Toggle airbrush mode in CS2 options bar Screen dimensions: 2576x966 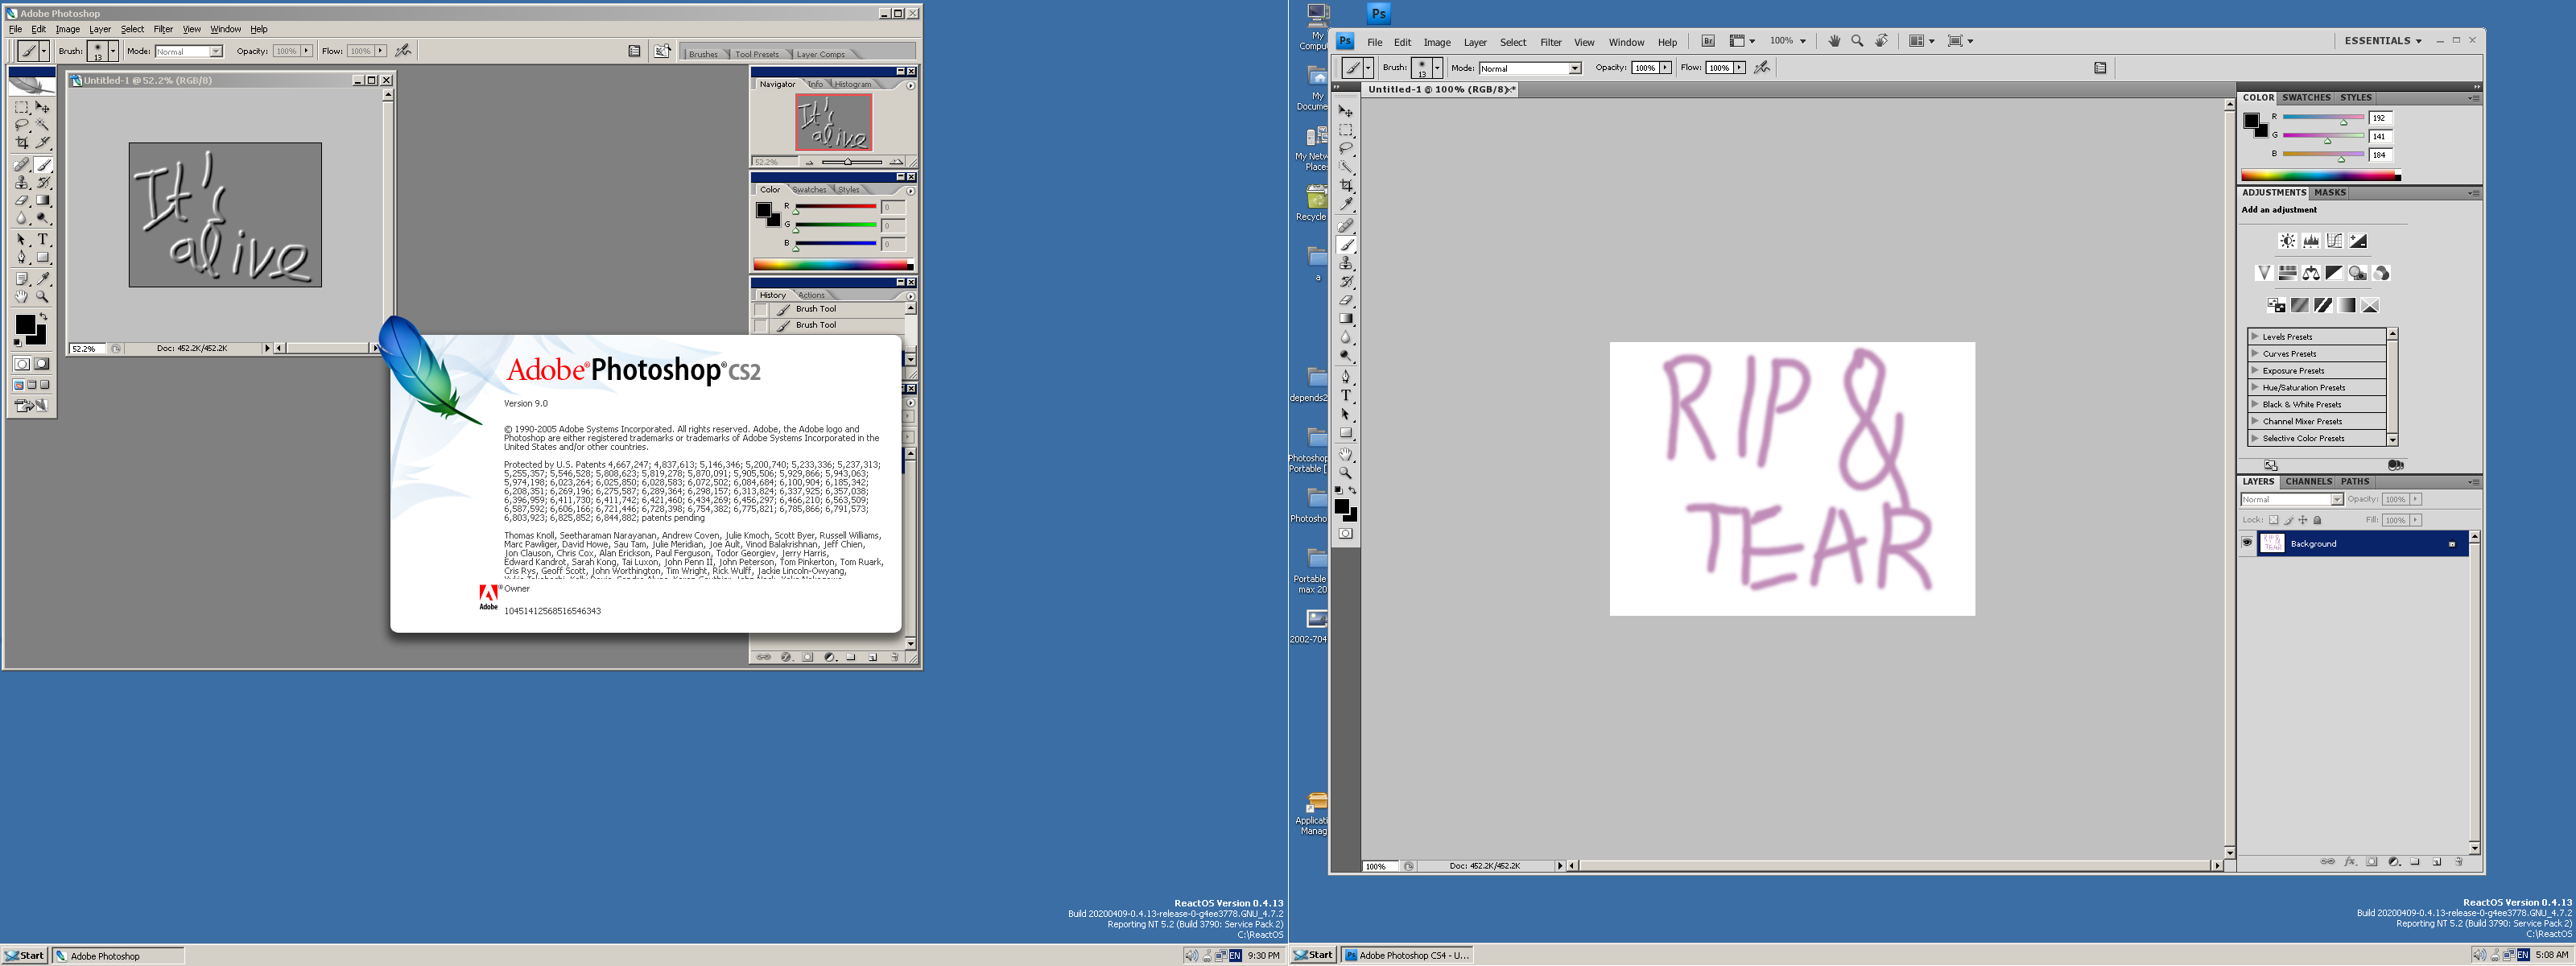click(x=403, y=50)
